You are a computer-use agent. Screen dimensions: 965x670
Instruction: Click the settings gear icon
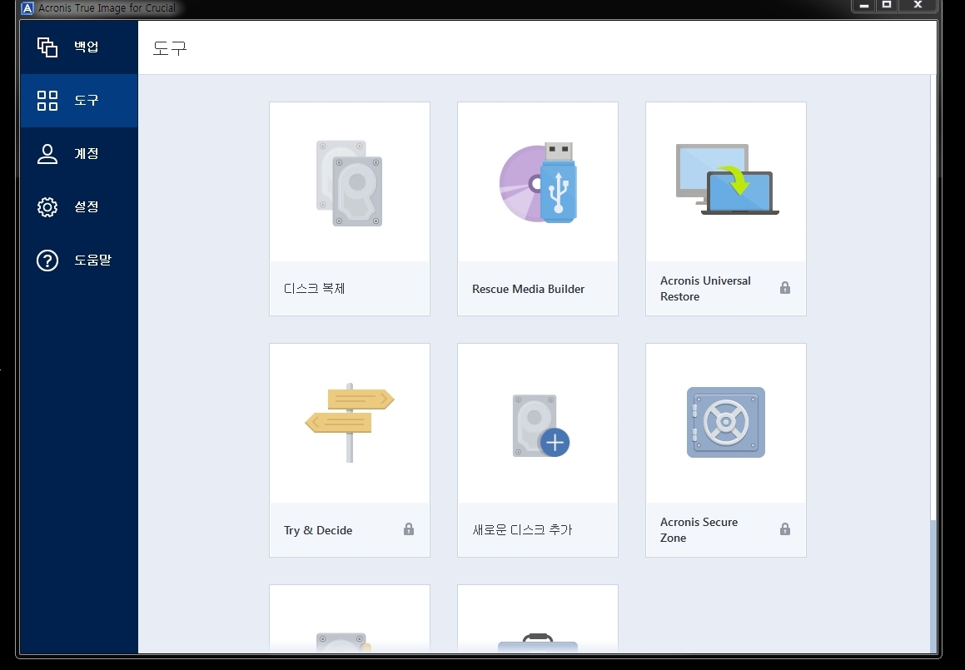tap(47, 207)
